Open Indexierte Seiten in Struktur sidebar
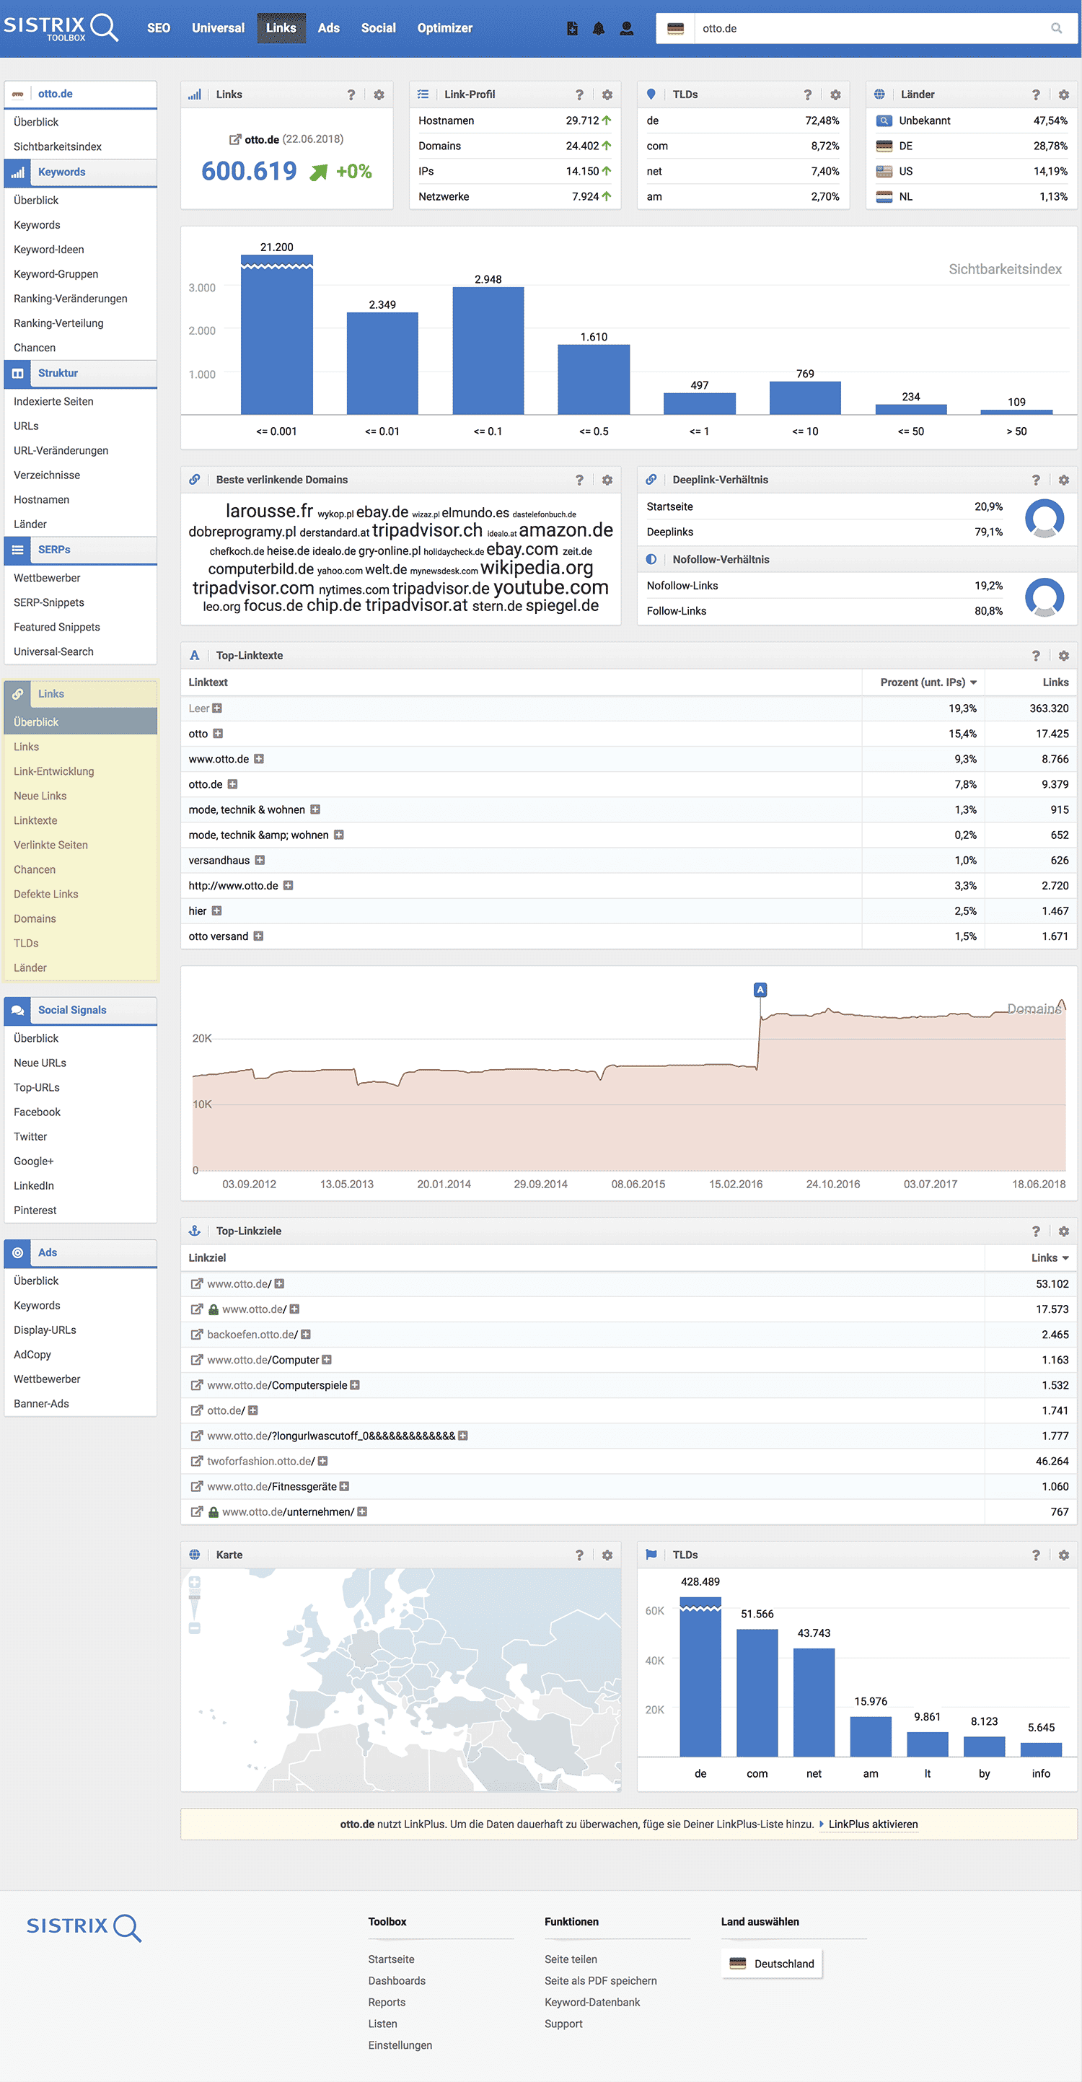This screenshot has width=1082, height=2082. tap(53, 402)
